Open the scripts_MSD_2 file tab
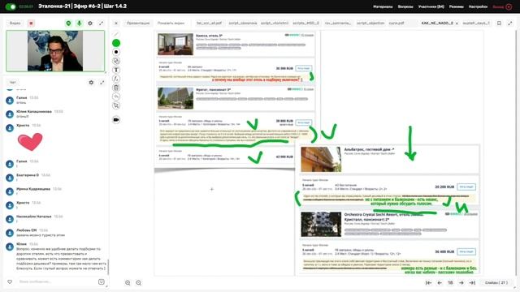 click(305, 24)
